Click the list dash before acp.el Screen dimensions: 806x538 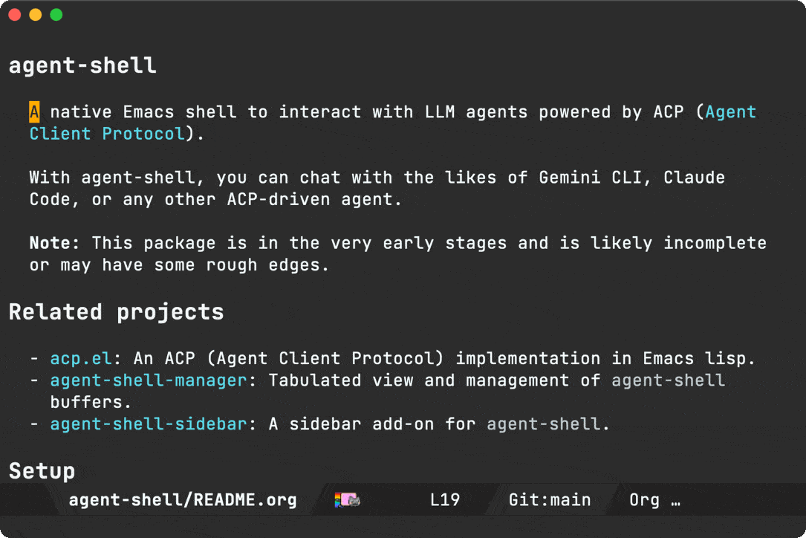[35, 358]
